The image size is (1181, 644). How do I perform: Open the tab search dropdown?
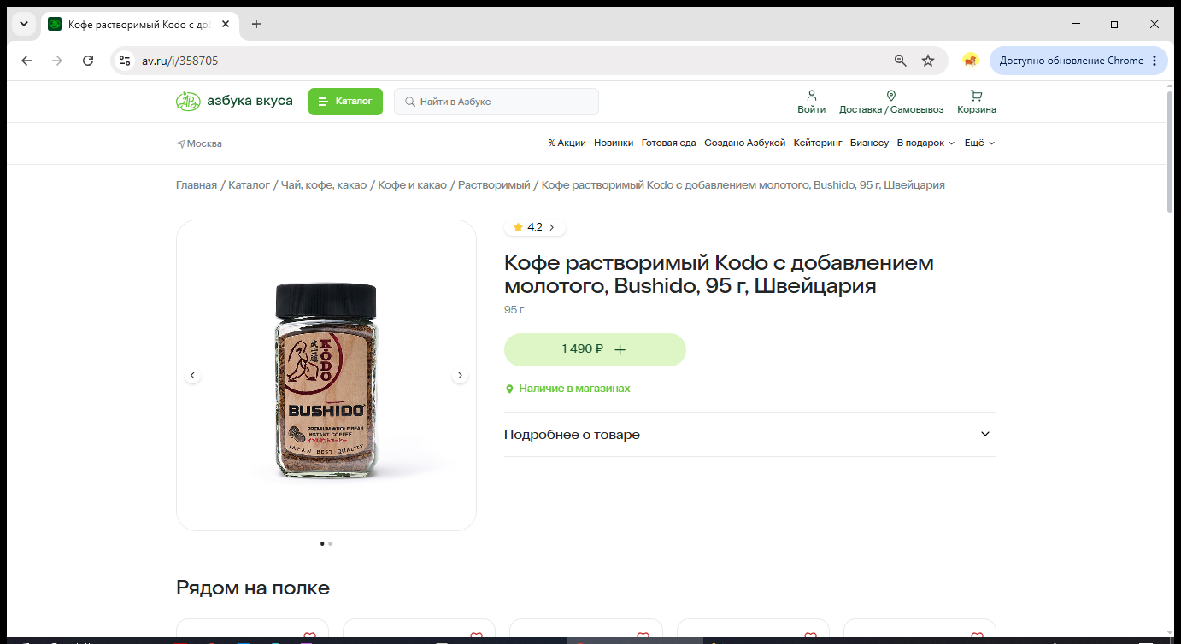click(23, 24)
